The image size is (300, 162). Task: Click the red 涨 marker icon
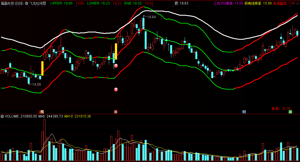coord(116,112)
